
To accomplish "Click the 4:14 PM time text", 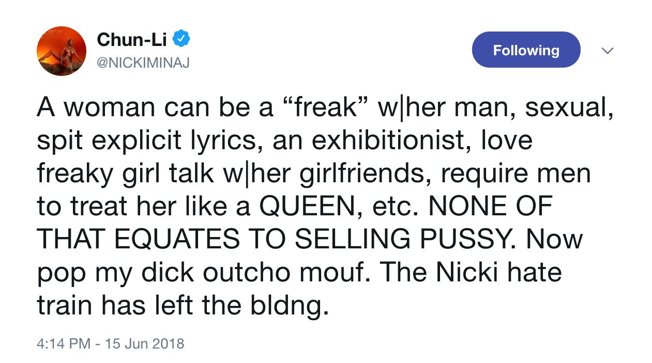I will [x=64, y=343].
